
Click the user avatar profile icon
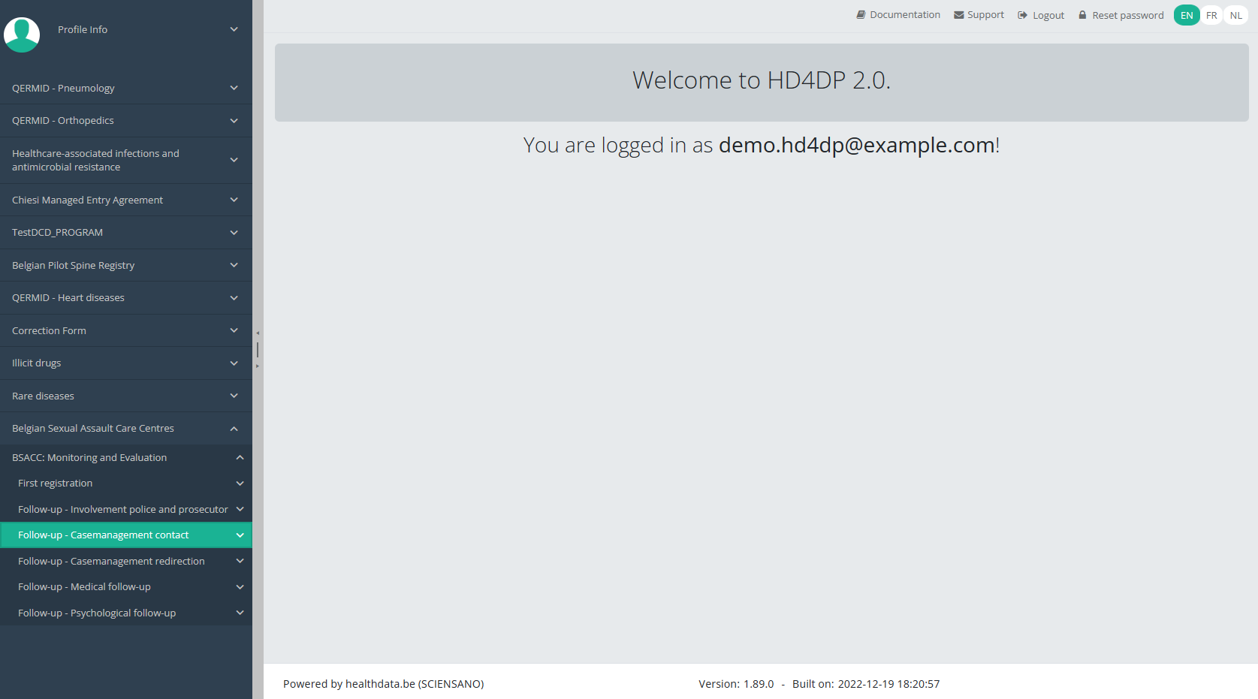22,34
